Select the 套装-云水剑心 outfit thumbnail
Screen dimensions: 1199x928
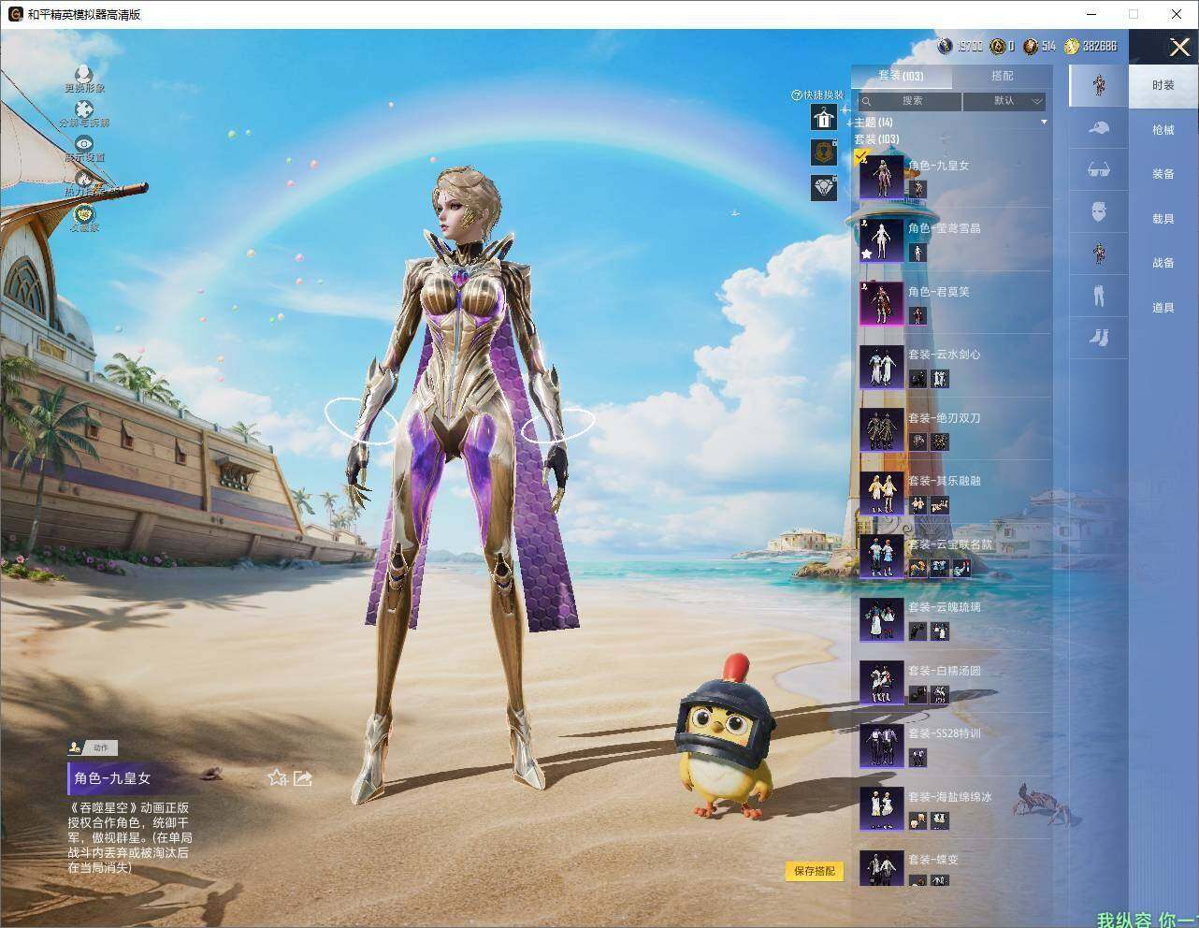(881, 367)
